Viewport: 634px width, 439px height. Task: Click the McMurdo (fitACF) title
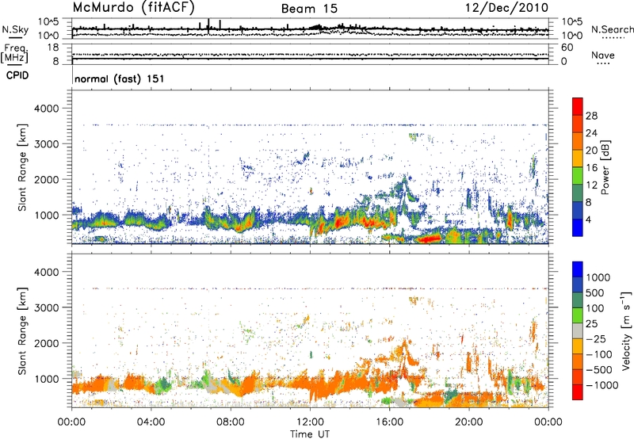tap(133, 7)
